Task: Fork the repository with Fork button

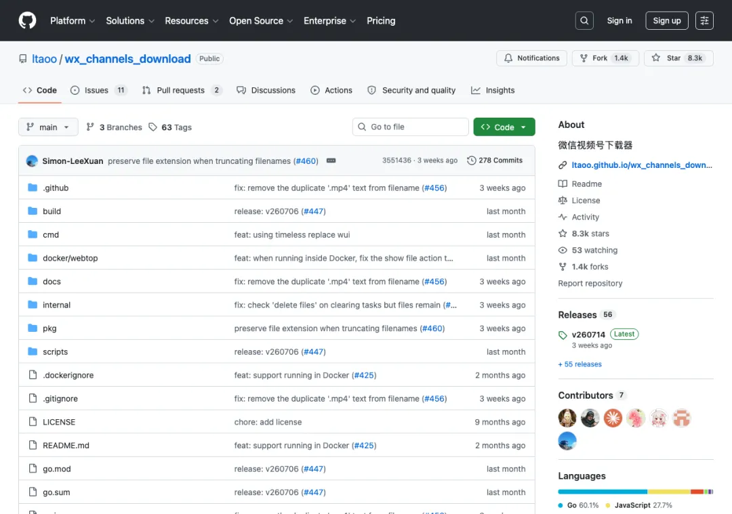Action: tap(605, 58)
